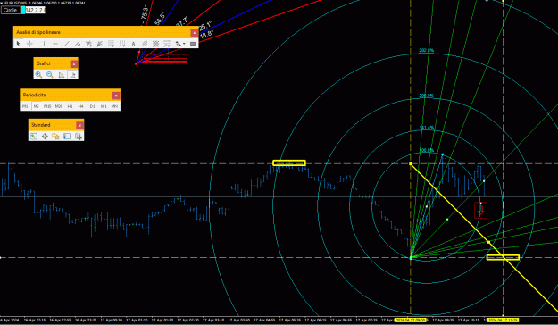Toggle chart shift with red arrow
Image resolution: width=558 pixels, height=325 pixels.
(72, 75)
